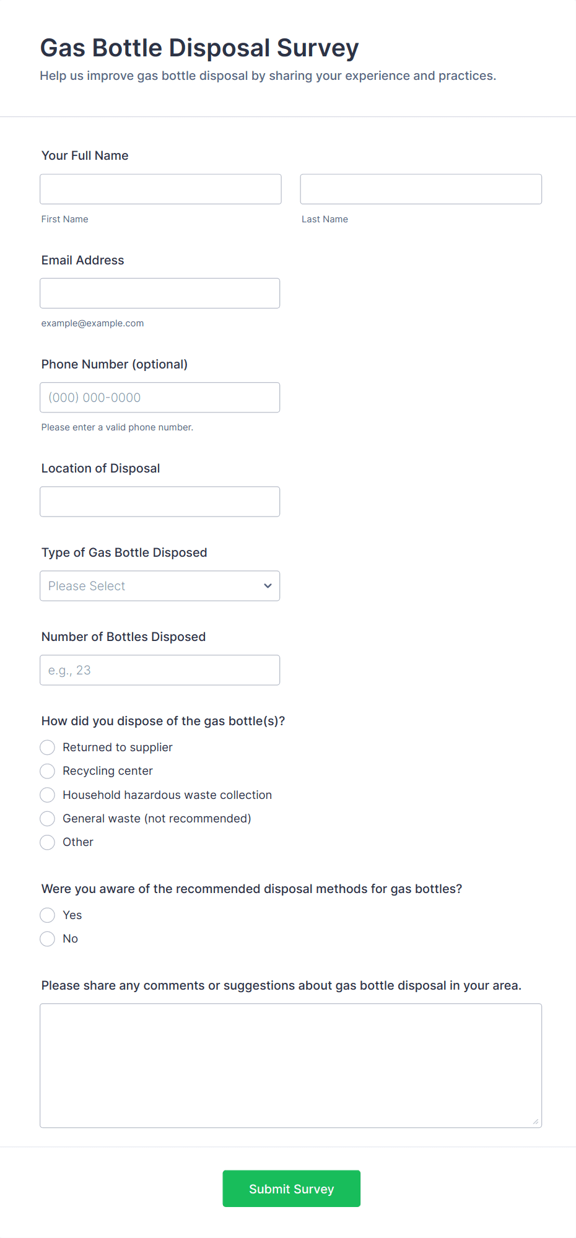Choose the Recycling center radio button
The height and width of the screenshot is (1238, 576).
[x=48, y=771]
